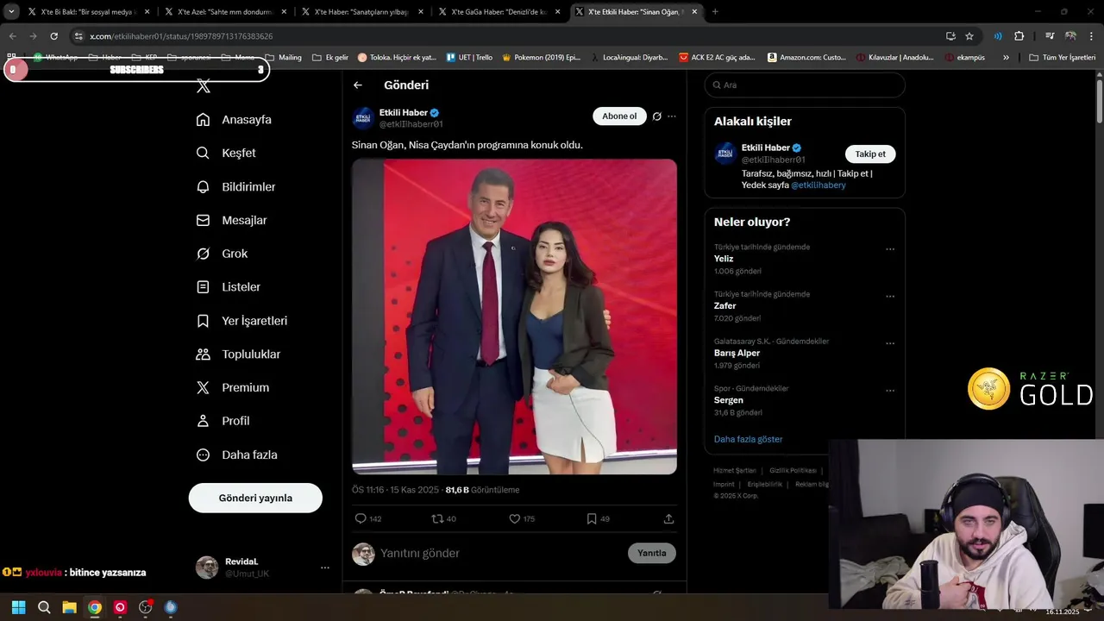Open Listeler in the sidebar

point(228,286)
